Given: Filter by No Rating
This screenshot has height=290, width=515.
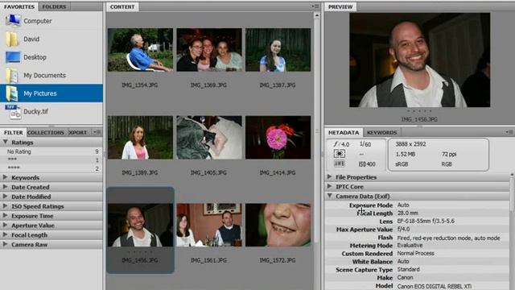Looking at the screenshot, I should (51, 151).
